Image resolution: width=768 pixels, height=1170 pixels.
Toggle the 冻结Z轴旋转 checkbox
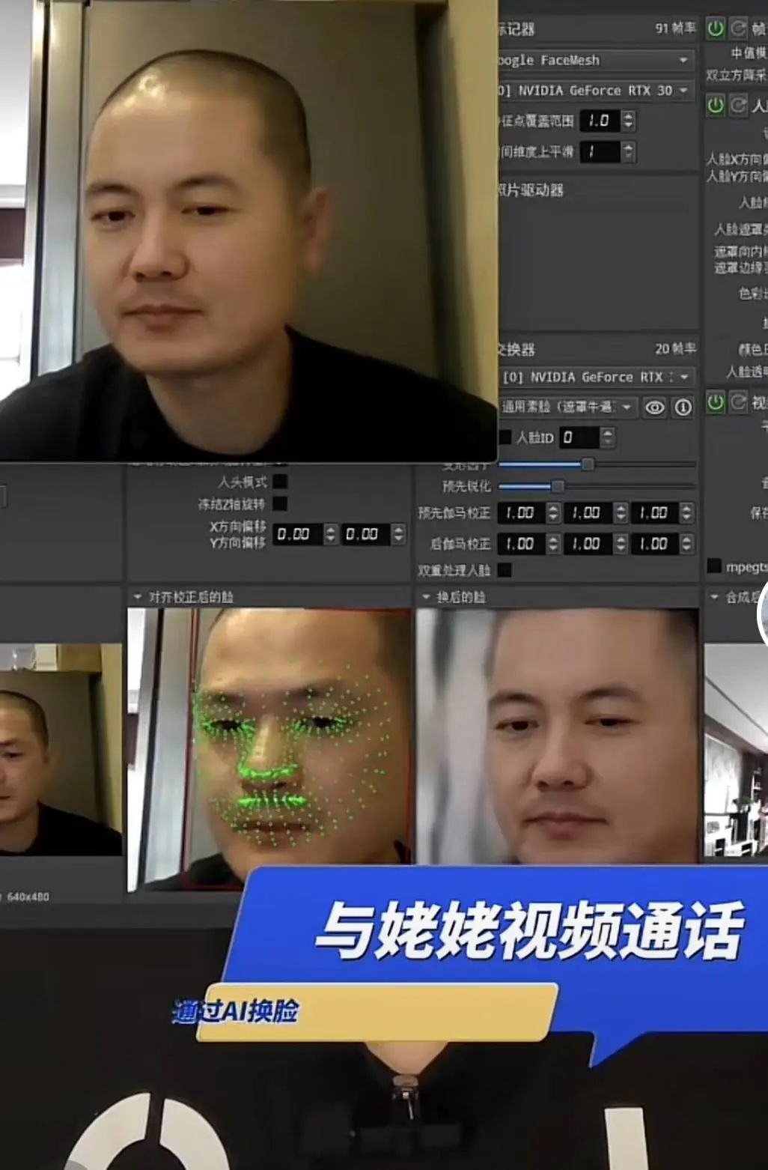[x=280, y=503]
